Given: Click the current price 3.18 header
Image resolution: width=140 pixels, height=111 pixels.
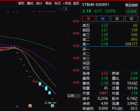Looking at the screenshot, I should pos(87,11).
